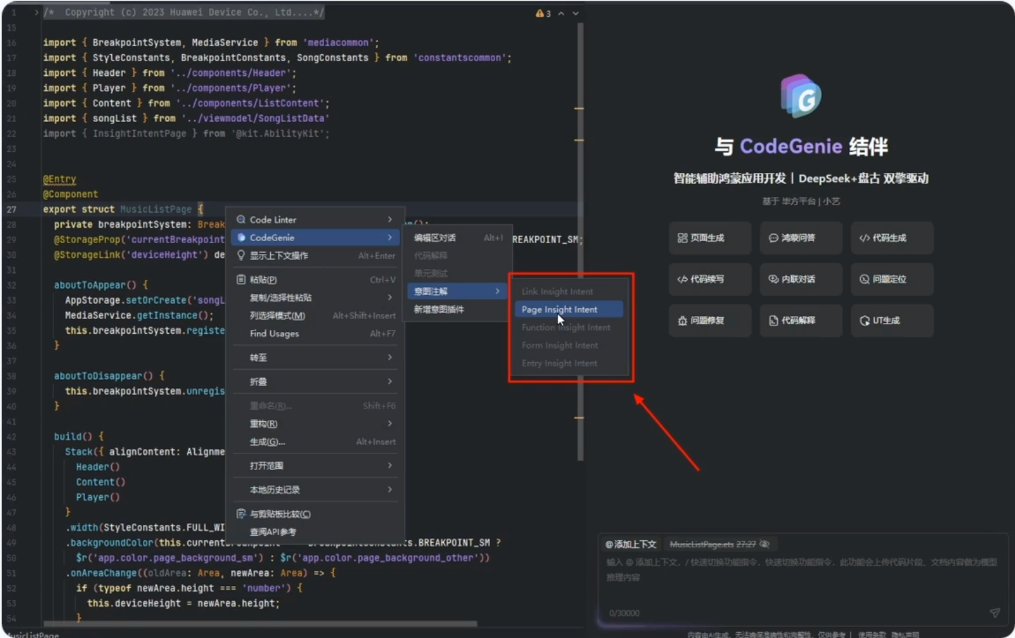Click the 问题定位 quick action button

point(892,279)
